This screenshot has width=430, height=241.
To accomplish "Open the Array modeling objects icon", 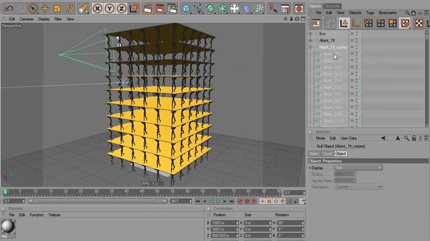I will pyautogui.click(x=222, y=9).
